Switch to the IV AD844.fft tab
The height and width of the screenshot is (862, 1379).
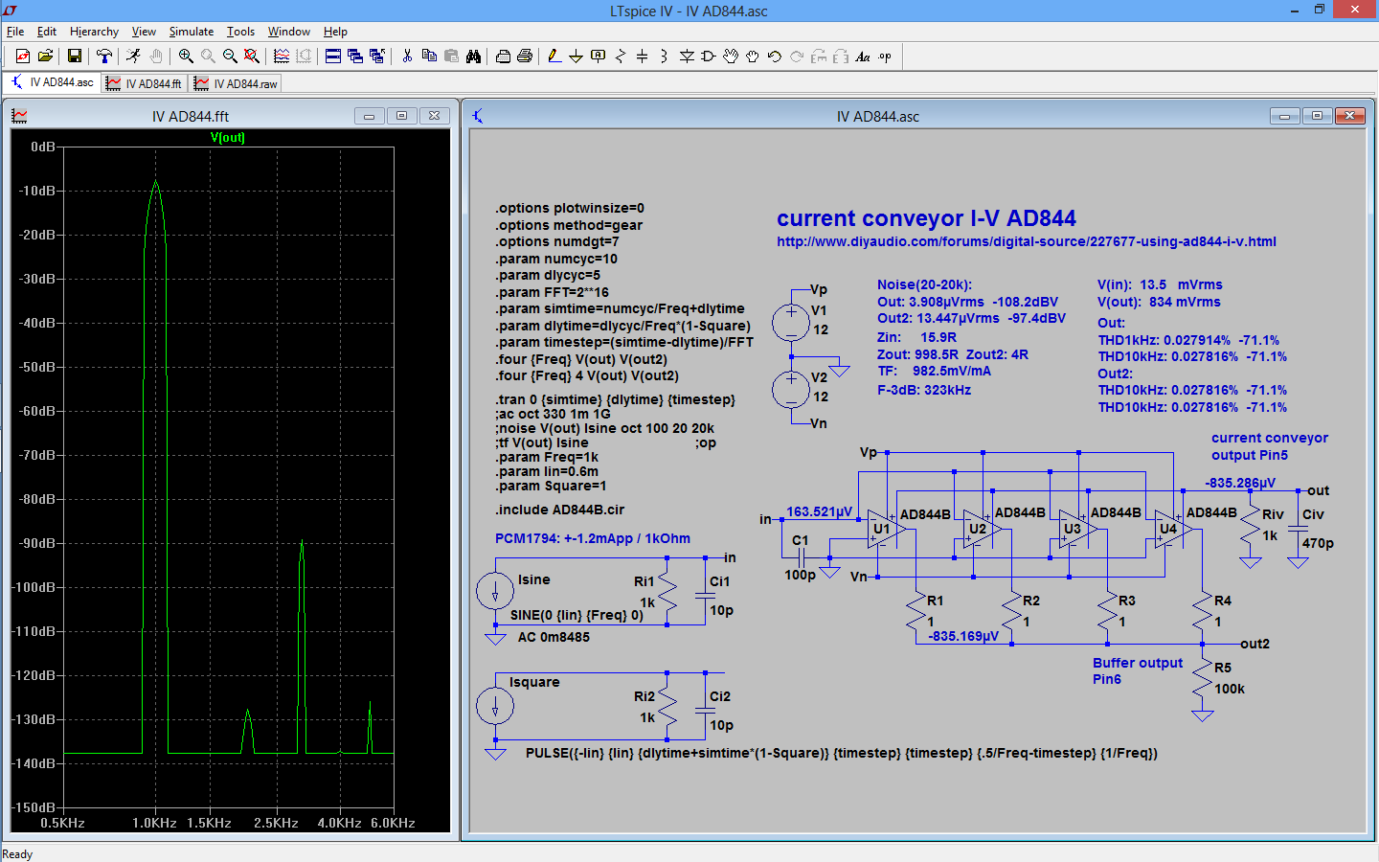click(x=145, y=83)
